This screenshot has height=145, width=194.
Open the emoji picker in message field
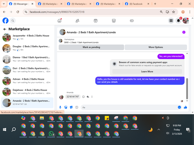coord(179,107)
